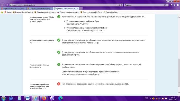Click CommonName Нефедова Ирина Вячеславовна text

tap(91, 72)
